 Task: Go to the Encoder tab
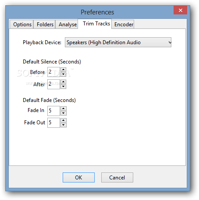coord(123,25)
